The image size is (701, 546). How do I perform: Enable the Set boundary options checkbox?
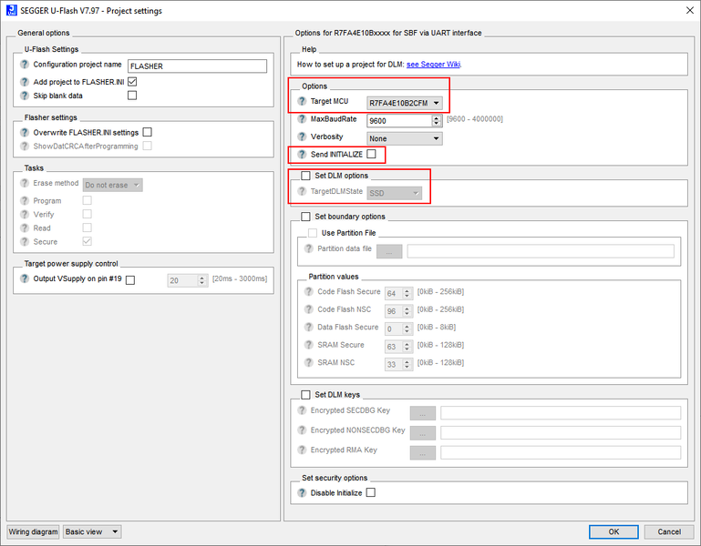tap(306, 217)
